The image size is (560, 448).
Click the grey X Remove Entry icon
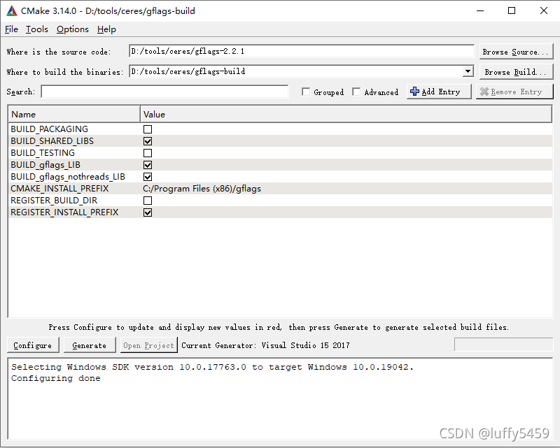484,92
